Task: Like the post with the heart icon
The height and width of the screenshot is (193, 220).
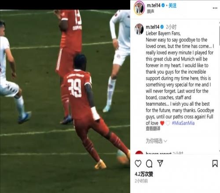Action: [138, 164]
